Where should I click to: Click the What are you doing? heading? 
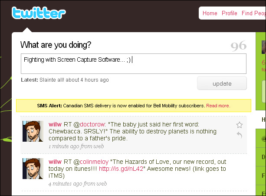click(56, 45)
